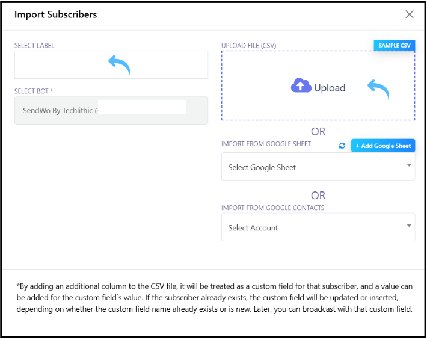Open the Select Google Sheet dropdown

click(x=318, y=167)
